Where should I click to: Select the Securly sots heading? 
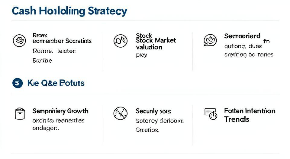[x=153, y=111]
